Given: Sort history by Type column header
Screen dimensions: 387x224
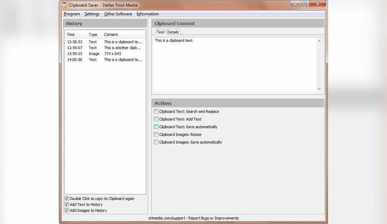Looking at the screenshot, I should pos(94,35).
